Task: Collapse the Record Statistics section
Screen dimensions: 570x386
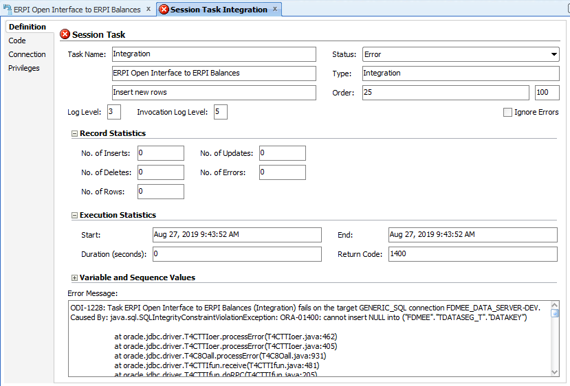Action: 74,134
